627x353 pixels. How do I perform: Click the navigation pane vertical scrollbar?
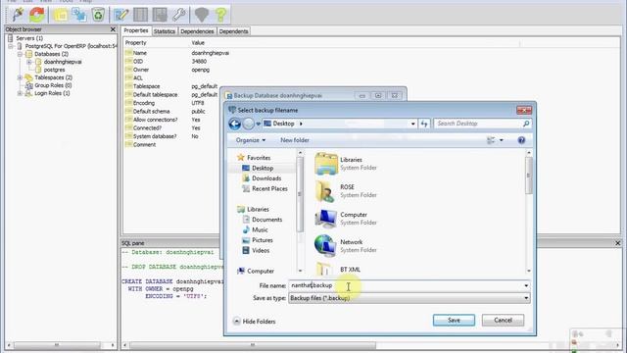(x=300, y=212)
